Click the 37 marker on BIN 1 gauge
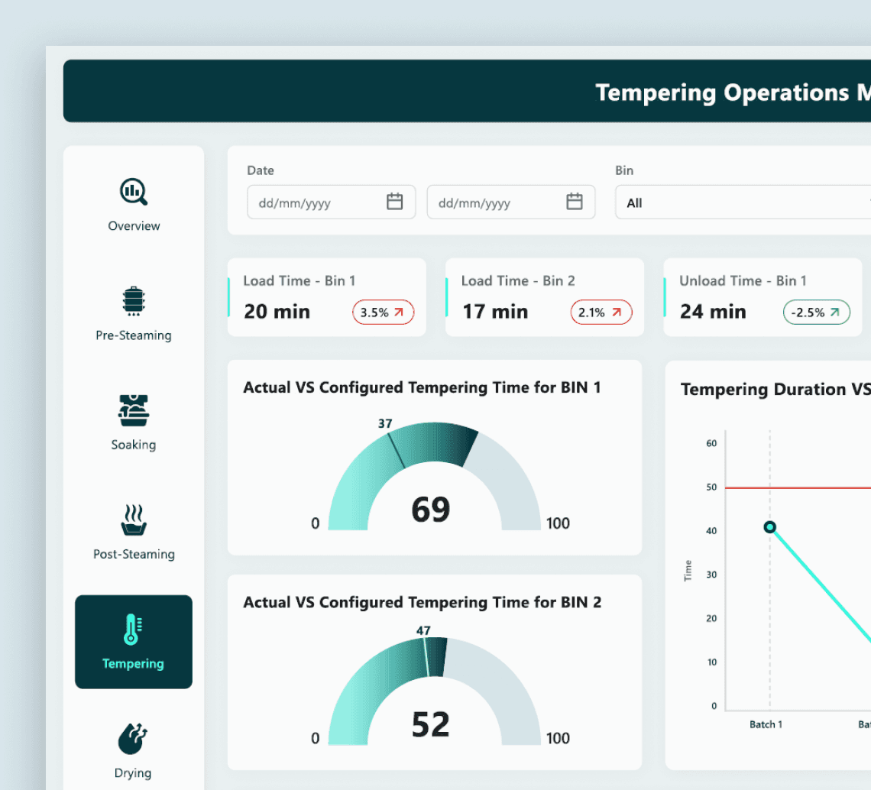The width and height of the screenshot is (871, 790). click(x=385, y=424)
